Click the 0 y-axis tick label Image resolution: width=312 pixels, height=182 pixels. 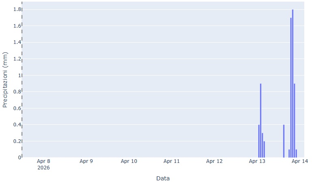point(19,157)
